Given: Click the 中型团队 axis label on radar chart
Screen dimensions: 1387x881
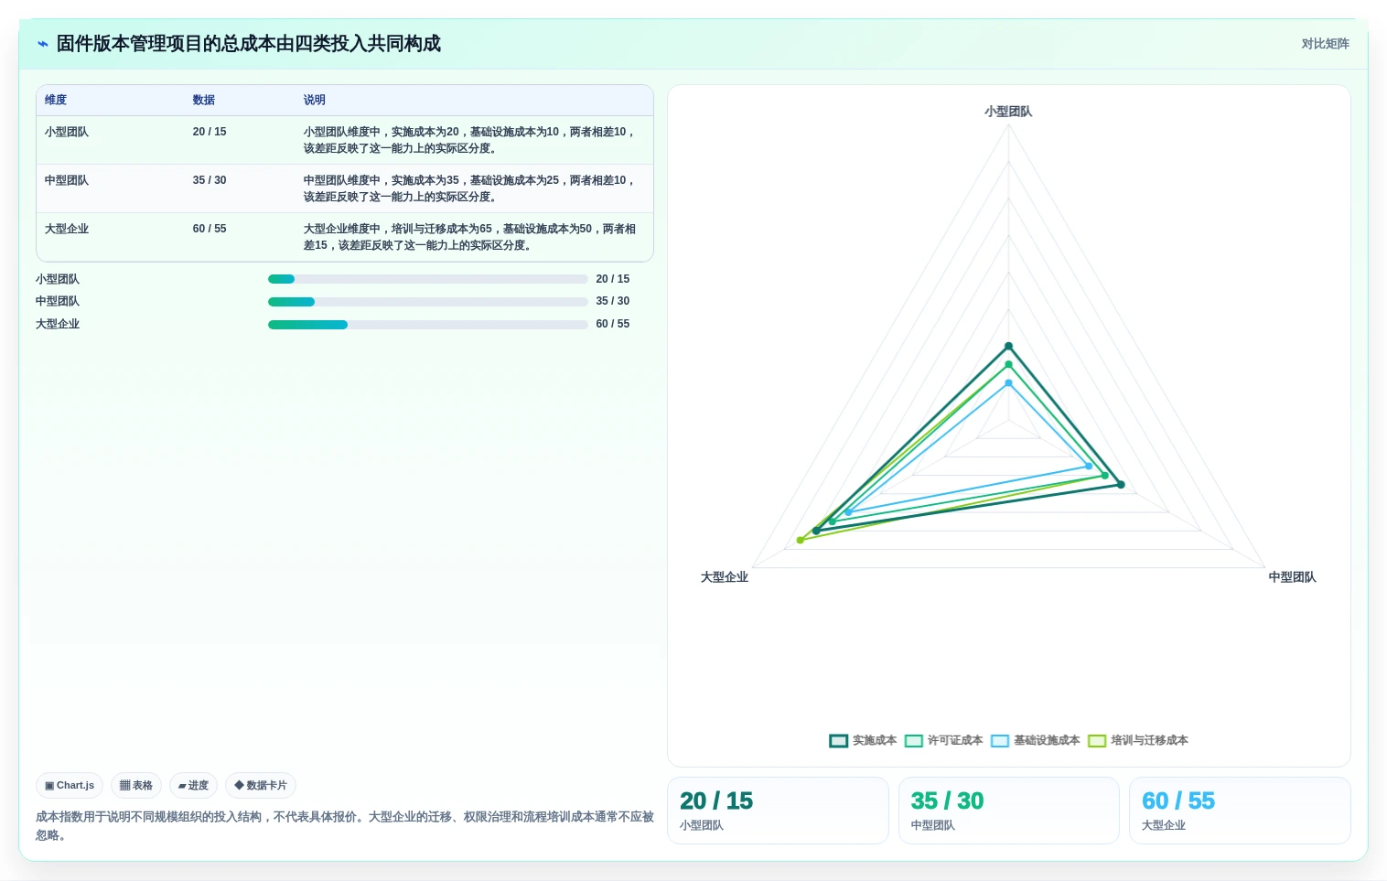Looking at the screenshot, I should coord(1292,577).
